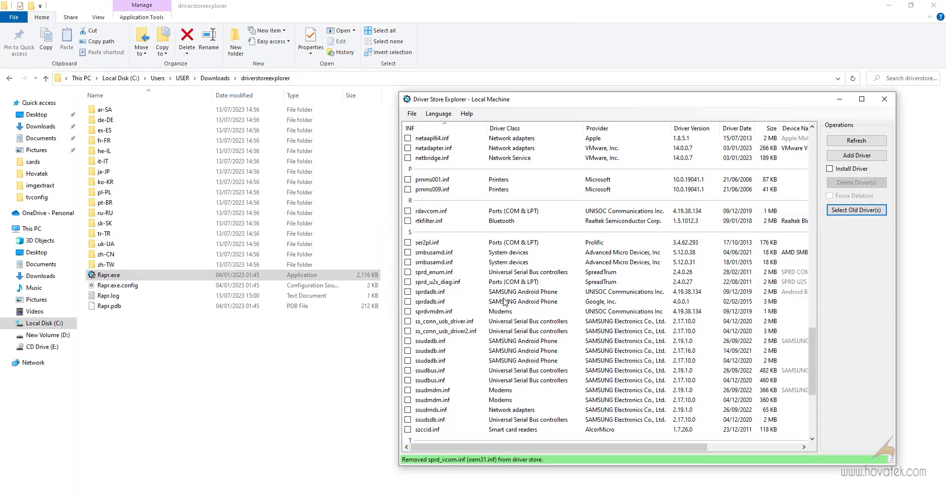Open Explorer help question mark icon
The image size is (946, 497).
click(940, 17)
